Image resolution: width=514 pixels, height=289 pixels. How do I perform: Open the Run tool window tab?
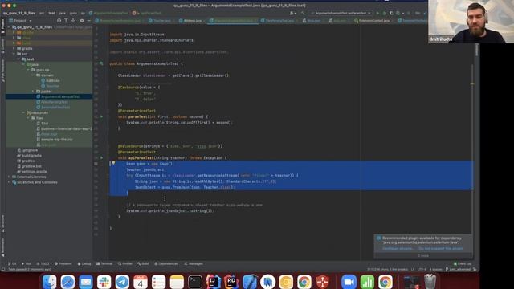27,263
